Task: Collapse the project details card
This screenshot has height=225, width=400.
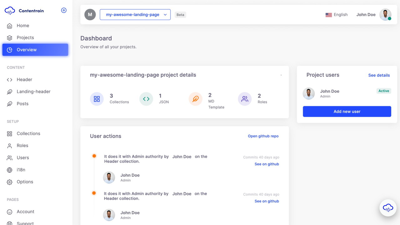Action: tap(281, 75)
